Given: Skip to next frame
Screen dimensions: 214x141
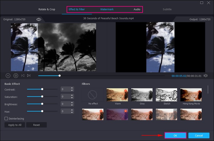Looking at the screenshot, I should [29, 76].
